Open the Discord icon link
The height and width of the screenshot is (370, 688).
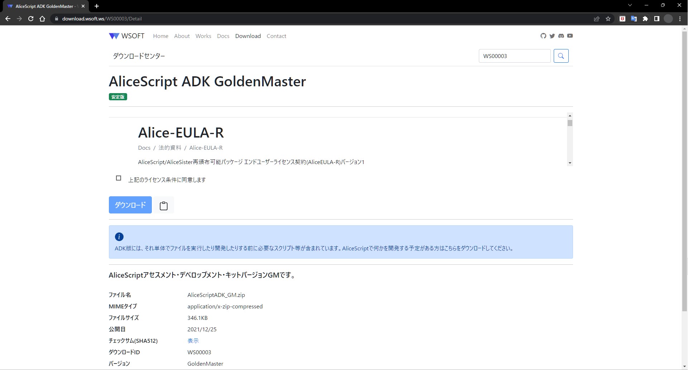(561, 36)
